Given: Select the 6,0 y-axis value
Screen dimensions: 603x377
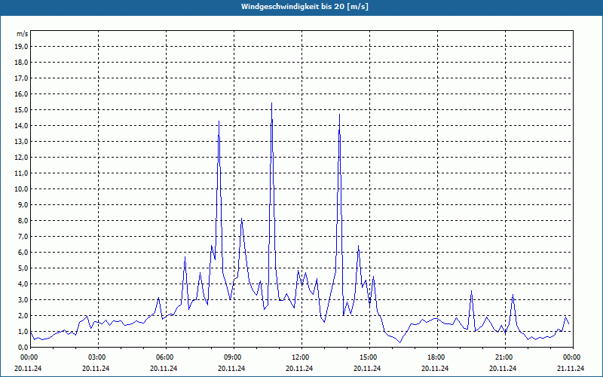Looking at the screenshot, I should coord(23,252).
